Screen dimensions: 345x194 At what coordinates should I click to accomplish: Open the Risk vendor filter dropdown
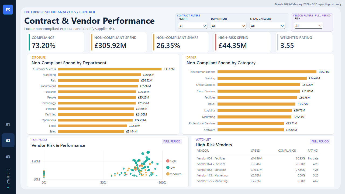pos(309,26)
